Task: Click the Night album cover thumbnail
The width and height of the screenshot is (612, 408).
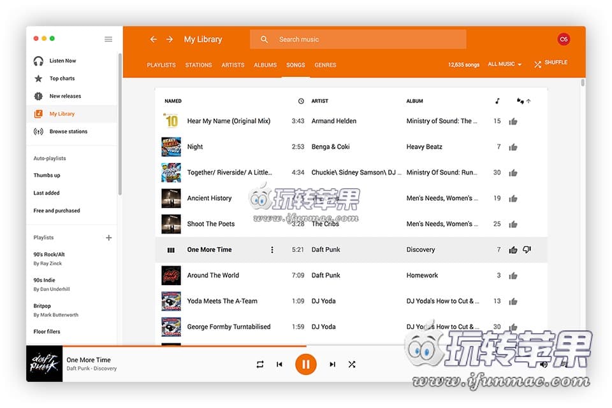Action: (x=171, y=147)
